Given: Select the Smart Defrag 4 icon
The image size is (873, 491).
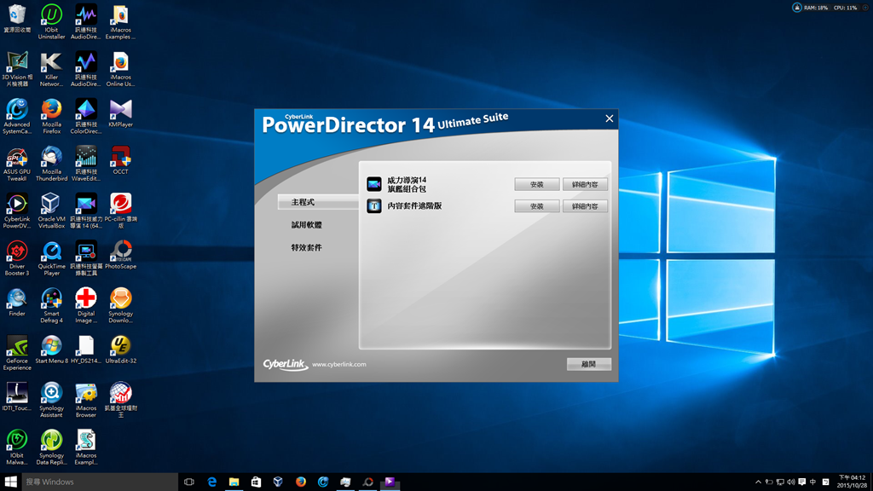Looking at the screenshot, I should [51, 306].
